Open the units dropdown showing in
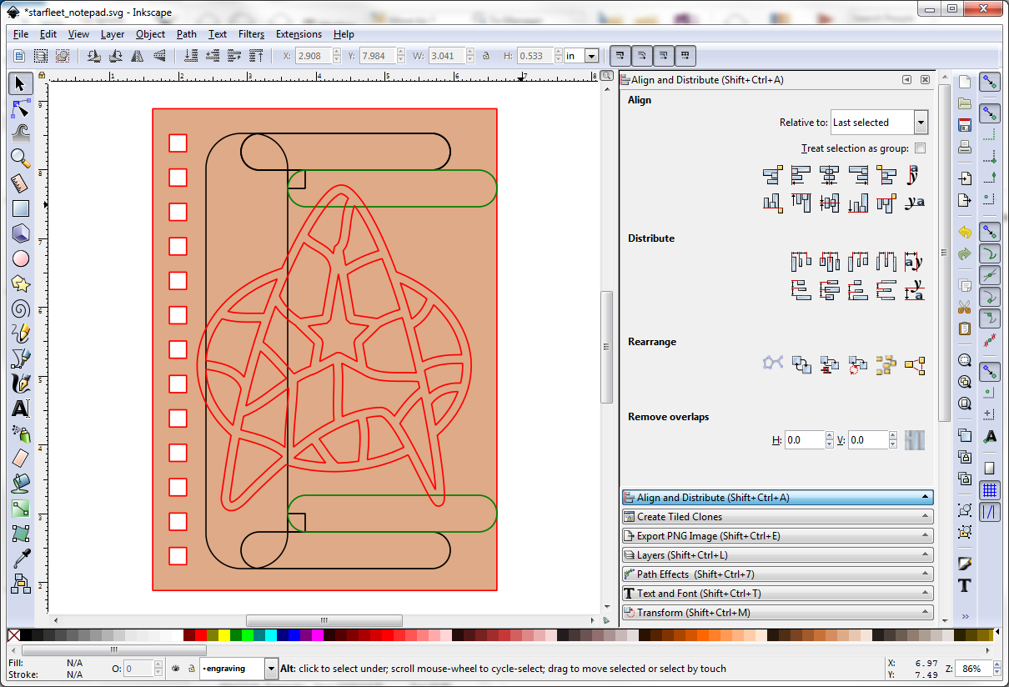This screenshot has width=1009, height=687. pyautogui.click(x=582, y=56)
